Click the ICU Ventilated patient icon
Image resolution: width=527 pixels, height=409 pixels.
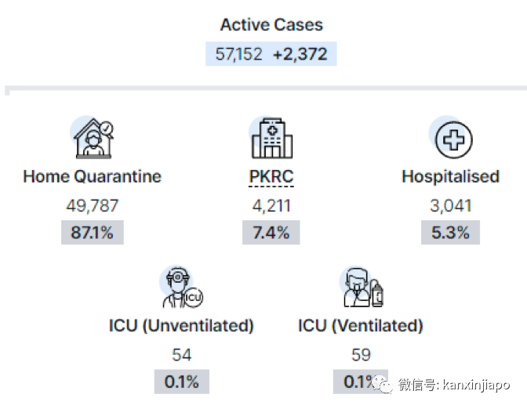(361, 288)
